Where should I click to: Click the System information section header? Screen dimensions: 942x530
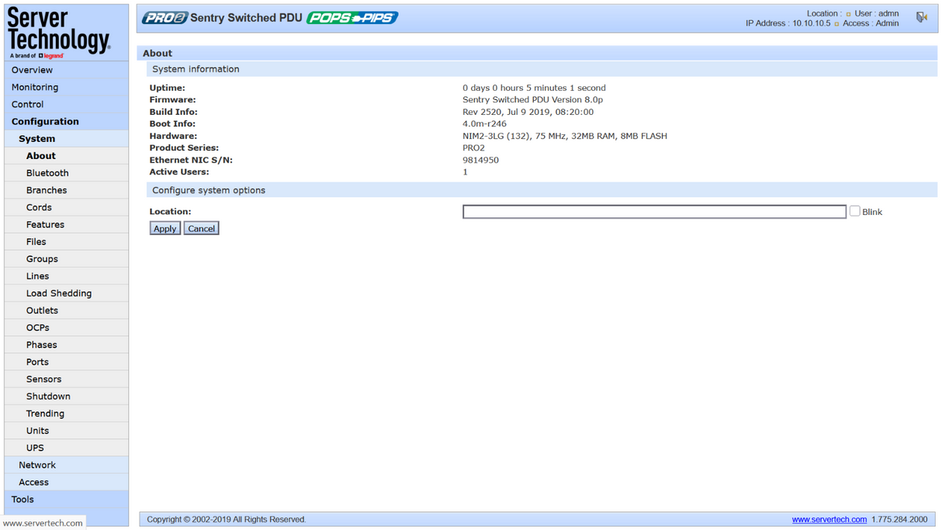[x=542, y=69]
